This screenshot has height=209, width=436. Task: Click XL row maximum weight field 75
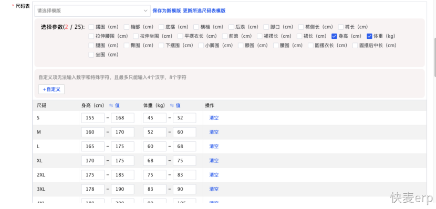184,161
